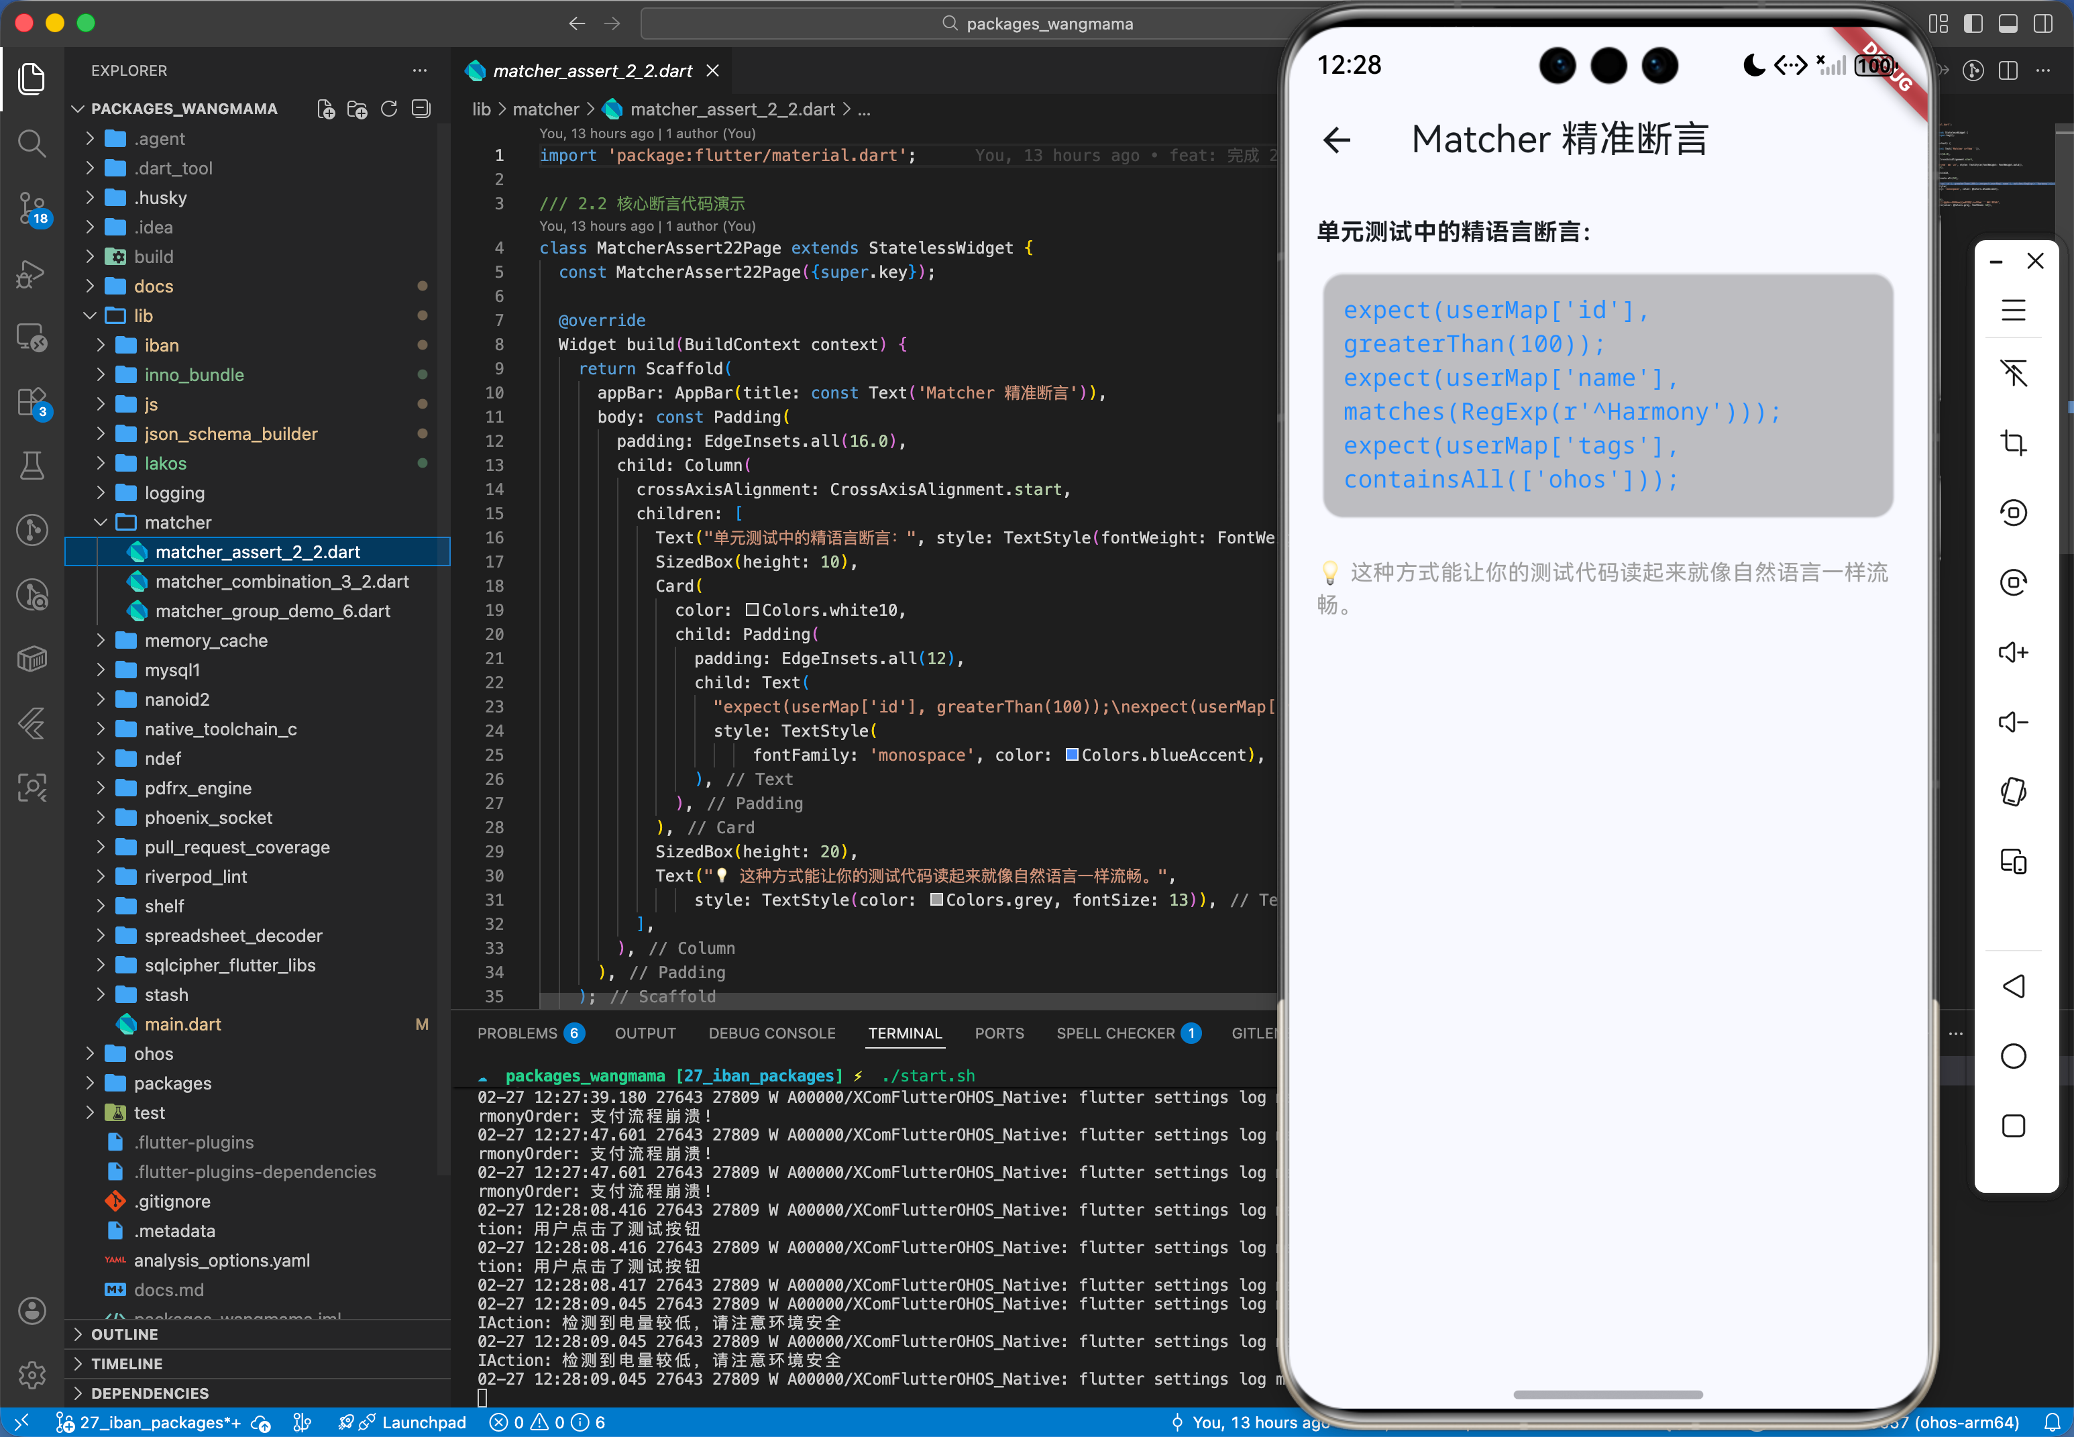
Task: Toggle primary side bar layout button
Action: point(1973,23)
